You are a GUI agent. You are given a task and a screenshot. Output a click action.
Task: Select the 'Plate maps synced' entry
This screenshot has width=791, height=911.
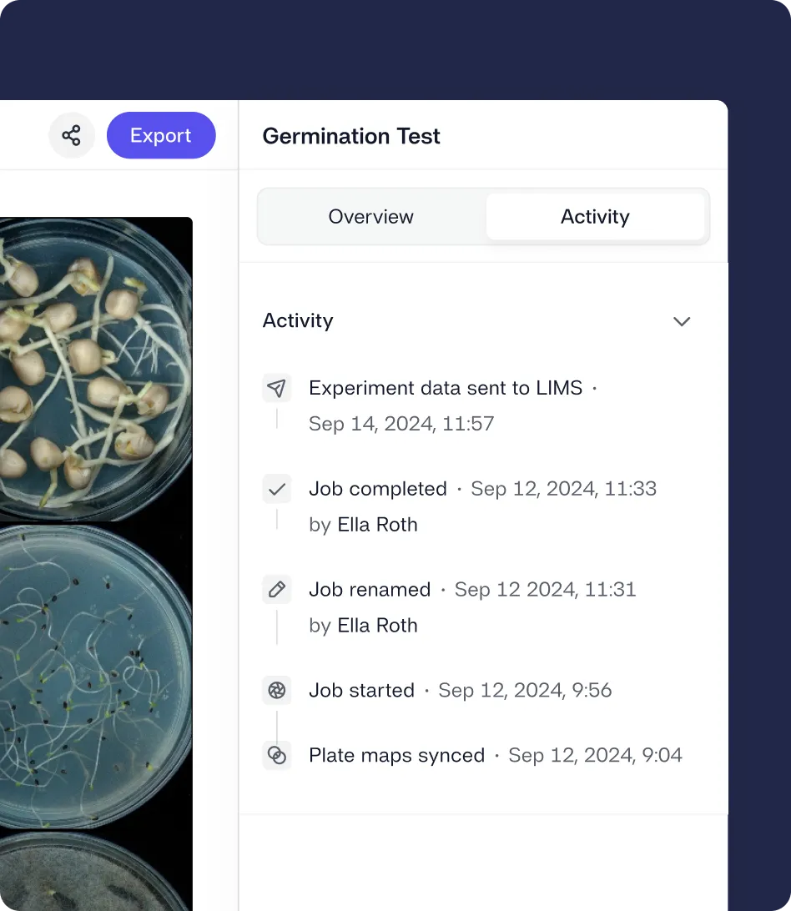click(x=397, y=755)
